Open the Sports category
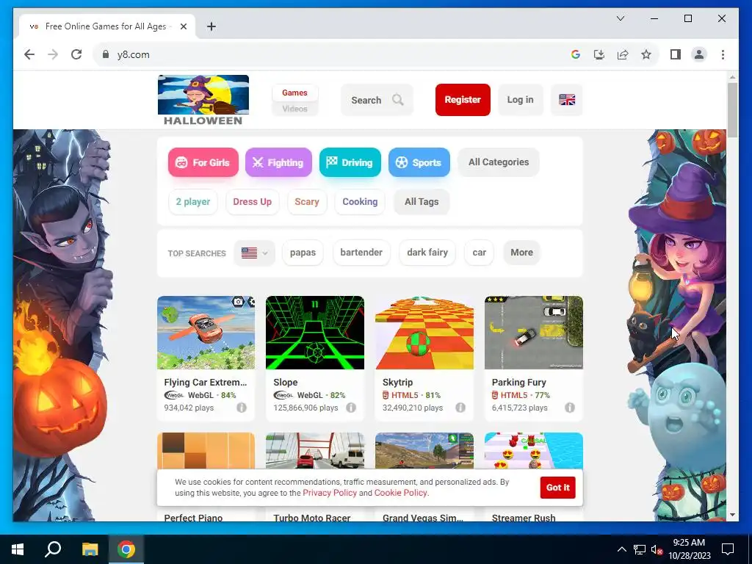This screenshot has height=564, width=752. pyautogui.click(x=419, y=162)
